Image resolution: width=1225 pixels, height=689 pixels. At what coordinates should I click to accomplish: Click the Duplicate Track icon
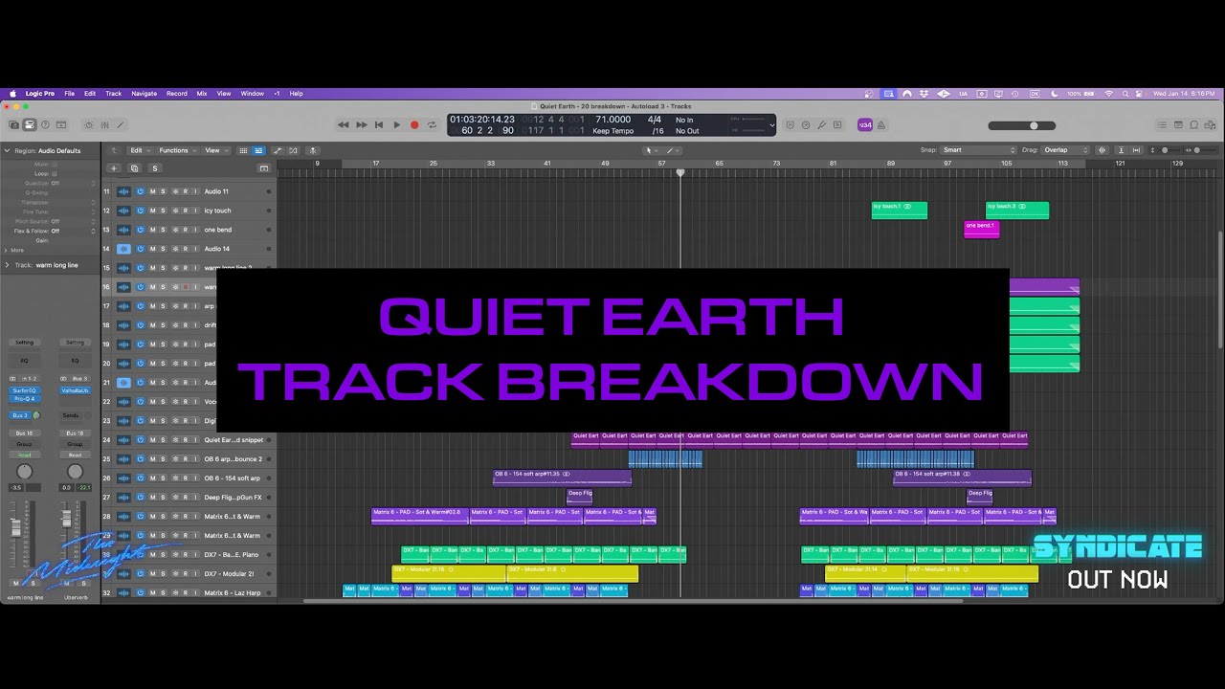coord(134,168)
